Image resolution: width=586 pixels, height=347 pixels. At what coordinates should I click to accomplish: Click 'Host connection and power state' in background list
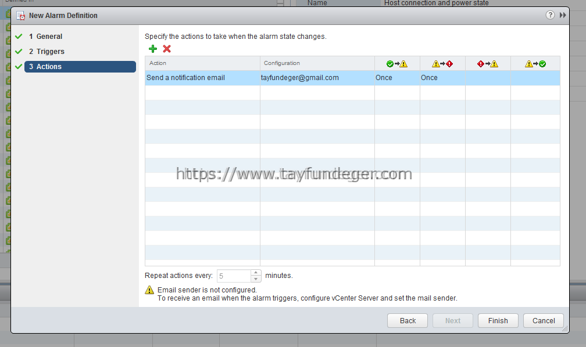(436, 3)
